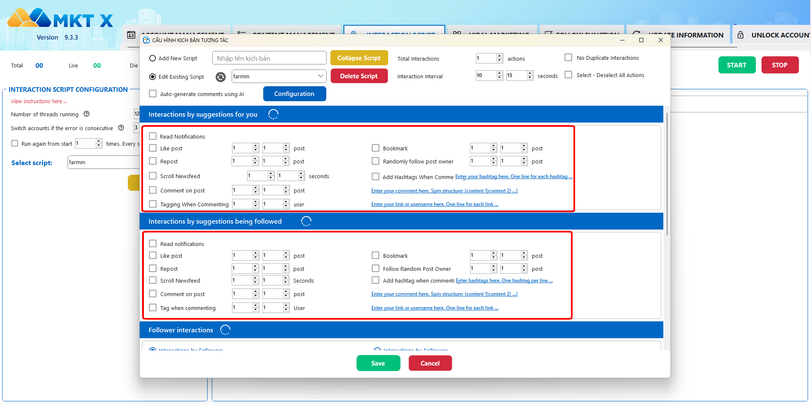
Task: Click help icon next to Number of threads running
Action: tap(87, 114)
